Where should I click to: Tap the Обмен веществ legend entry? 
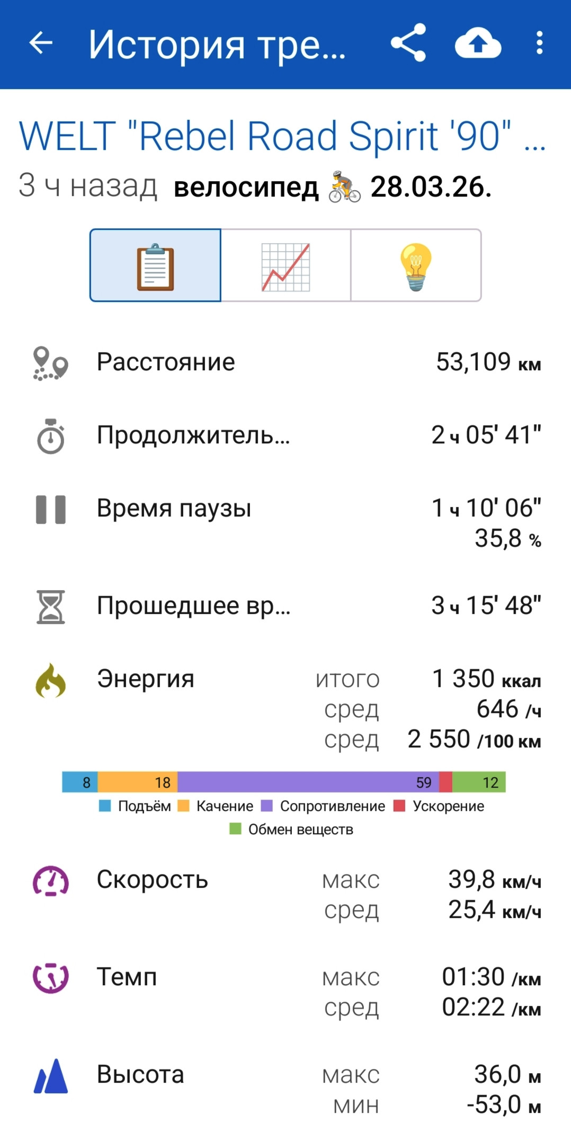point(291,829)
